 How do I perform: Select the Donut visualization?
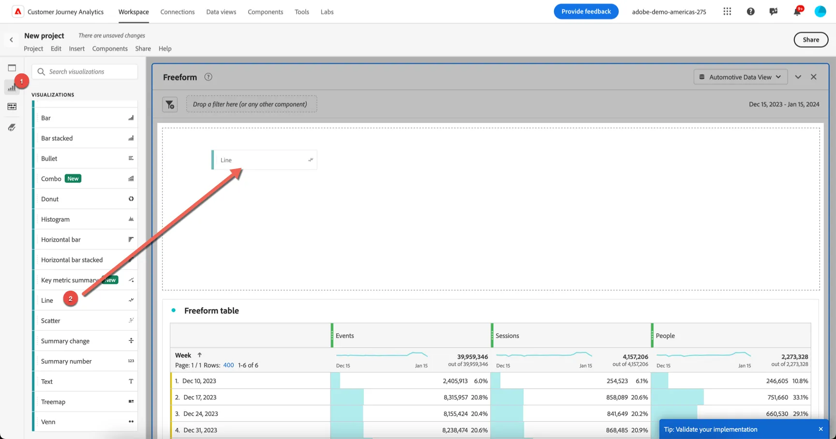click(x=85, y=199)
